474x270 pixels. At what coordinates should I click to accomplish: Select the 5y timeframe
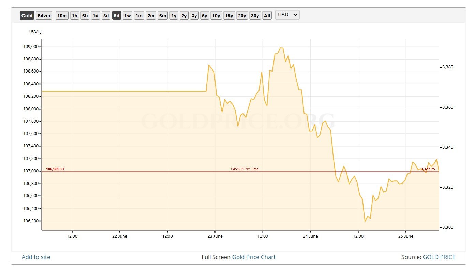pos(205,15)
